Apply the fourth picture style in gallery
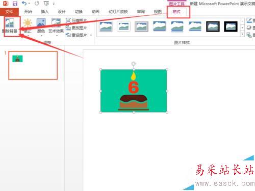 [x=159, y=26]
